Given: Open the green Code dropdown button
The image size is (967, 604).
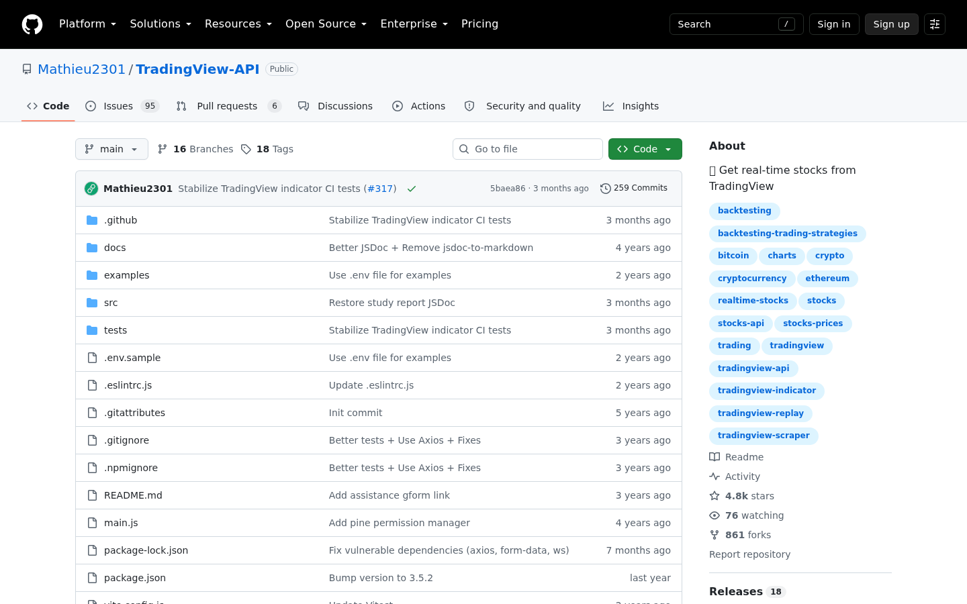Looking at the screenshot, I should [x=645, y=149].
